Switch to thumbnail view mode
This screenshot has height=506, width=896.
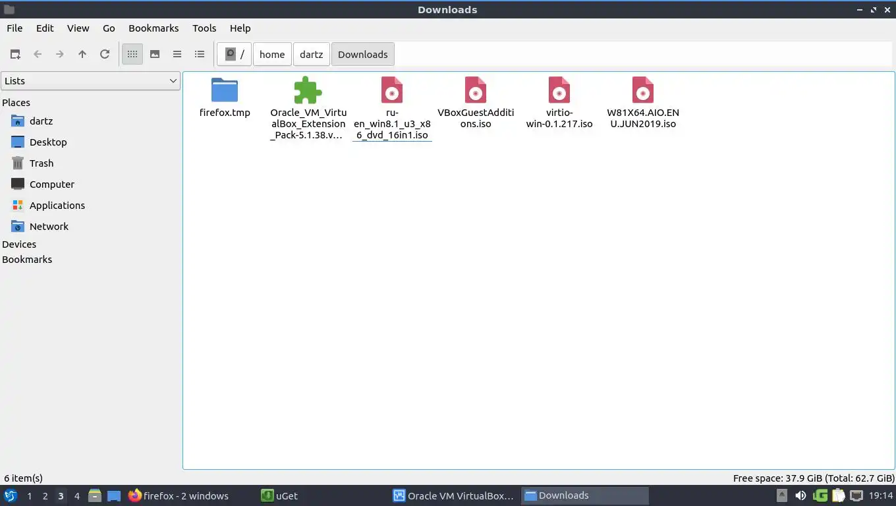tap(155, 54)
